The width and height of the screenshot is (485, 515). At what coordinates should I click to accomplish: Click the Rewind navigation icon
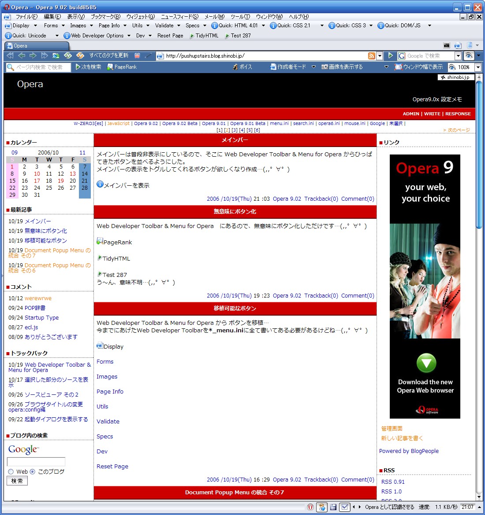[x=10, y=55]
